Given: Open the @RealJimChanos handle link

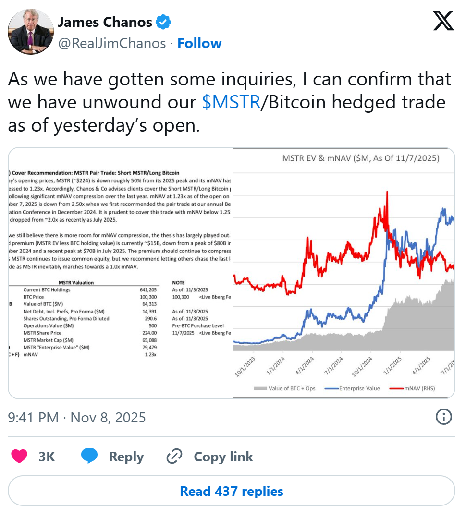Looking at the screenshot, I should pyautogui.click(x=112, y=43).
